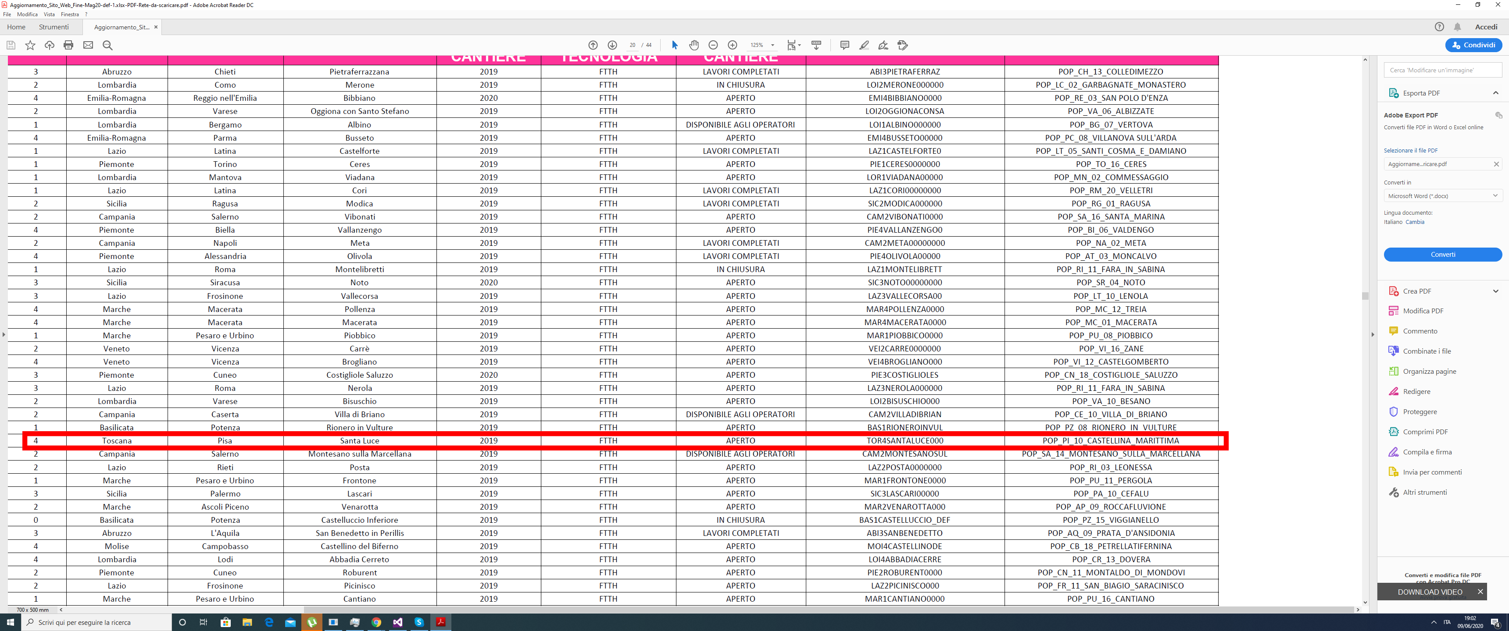The height and width of the screenshot is (631, 1509).
Task: Click the page number field
Action: click(632, 45)
